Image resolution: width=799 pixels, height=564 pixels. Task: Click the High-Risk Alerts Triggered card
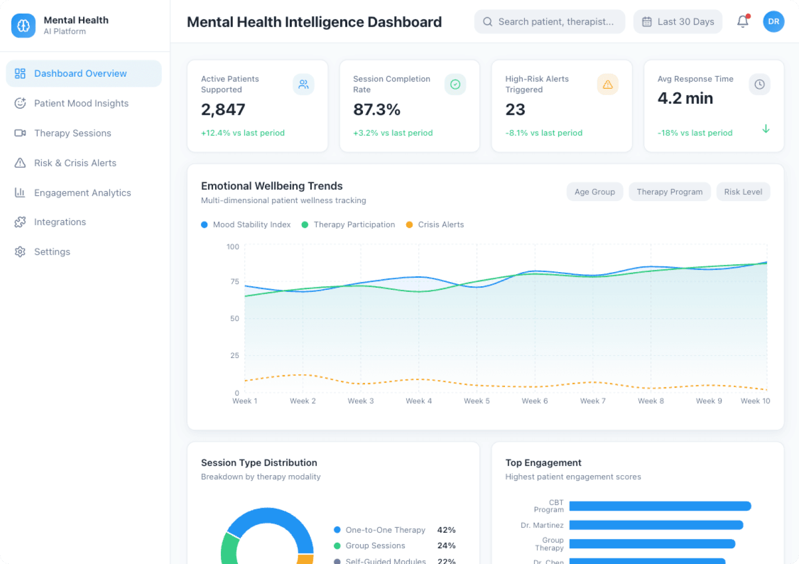point(561,106)
